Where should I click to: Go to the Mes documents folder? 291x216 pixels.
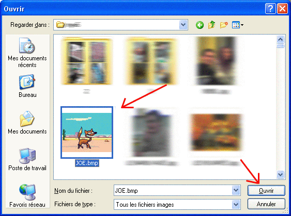coord(27,123)
